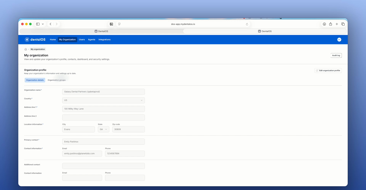Go back with Safari's back arrow
The width and height of the screenshot is (366, 190).
coord(50,24)
